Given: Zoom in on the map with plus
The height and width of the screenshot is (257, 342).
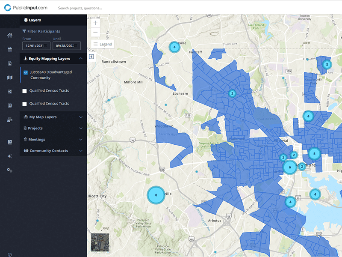Looking at the screenshot, I should 95,23.
